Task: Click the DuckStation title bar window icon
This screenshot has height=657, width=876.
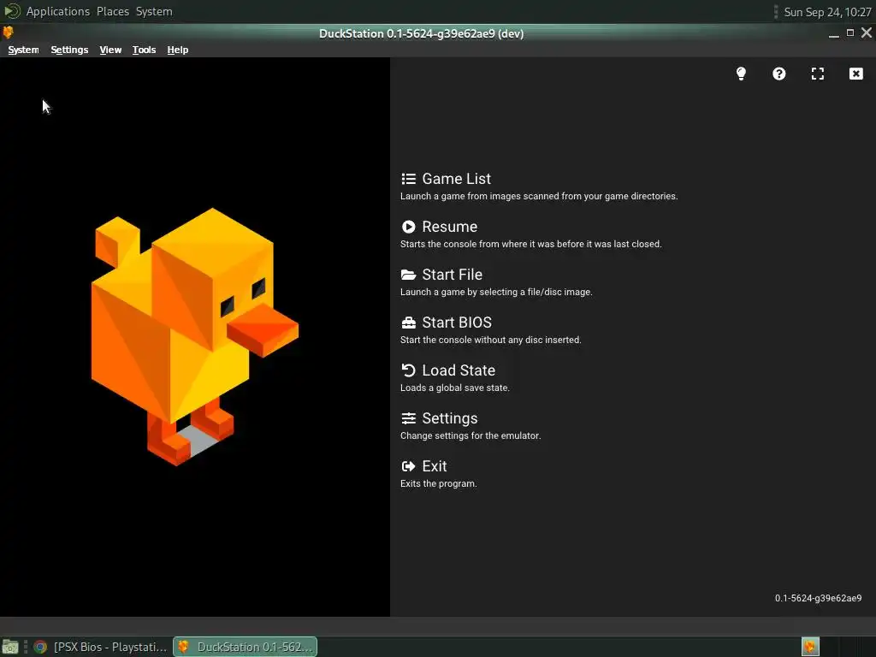Action: 8,33
